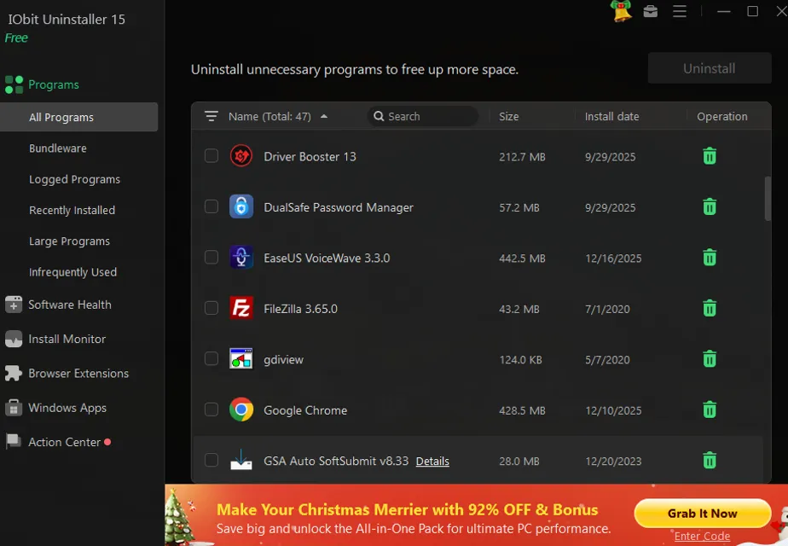Click the DualSafe Password Manager lock icon
788x546 pixels.
click(241, 206)
